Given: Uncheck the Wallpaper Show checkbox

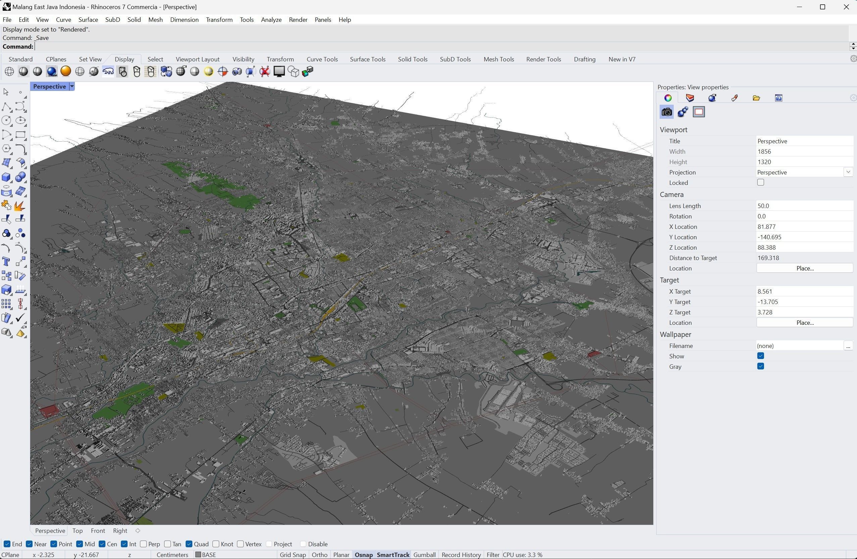Looking at the screenshot, I should coord(761,356).
